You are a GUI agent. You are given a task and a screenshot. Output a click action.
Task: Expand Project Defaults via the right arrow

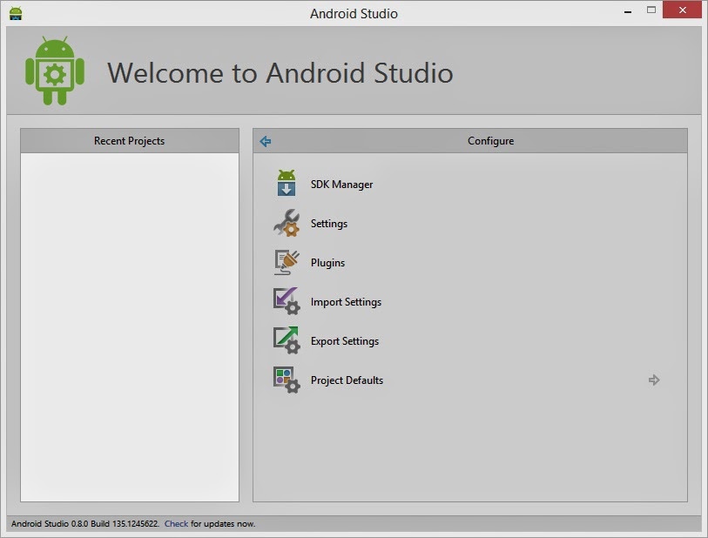click(654, 380)
